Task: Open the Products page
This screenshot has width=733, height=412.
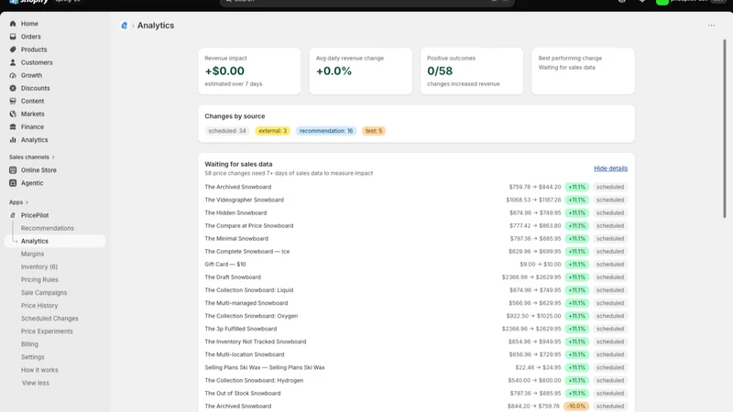Action: point(34,49)
